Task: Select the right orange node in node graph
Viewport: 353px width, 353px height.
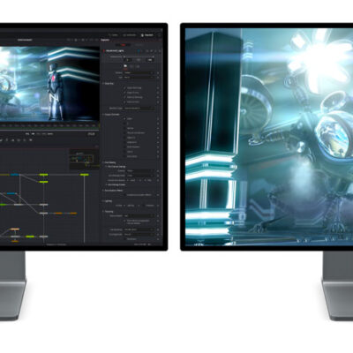Action: (x=73, y=214)
